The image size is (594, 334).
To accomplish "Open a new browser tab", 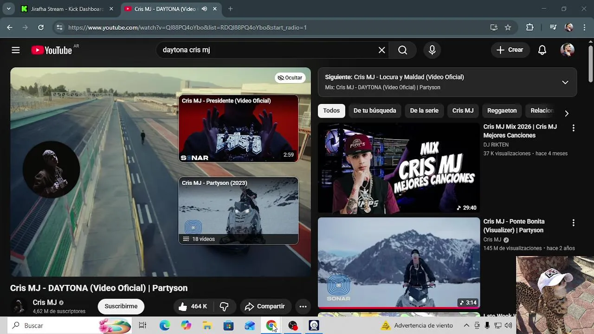I will click(x=231, y=9).
